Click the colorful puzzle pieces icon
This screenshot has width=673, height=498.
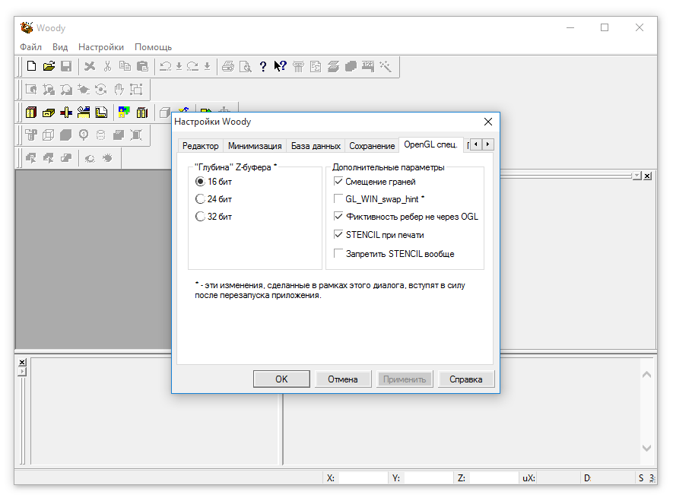click(x=124, y=113)
